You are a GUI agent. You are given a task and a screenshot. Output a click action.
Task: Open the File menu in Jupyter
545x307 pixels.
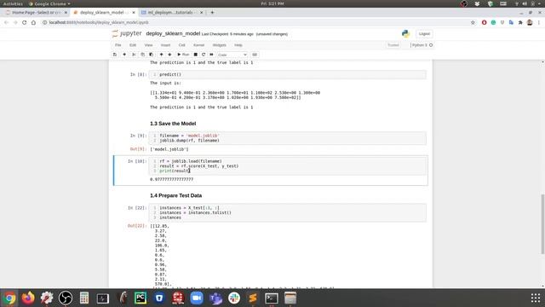click(118, 45)
